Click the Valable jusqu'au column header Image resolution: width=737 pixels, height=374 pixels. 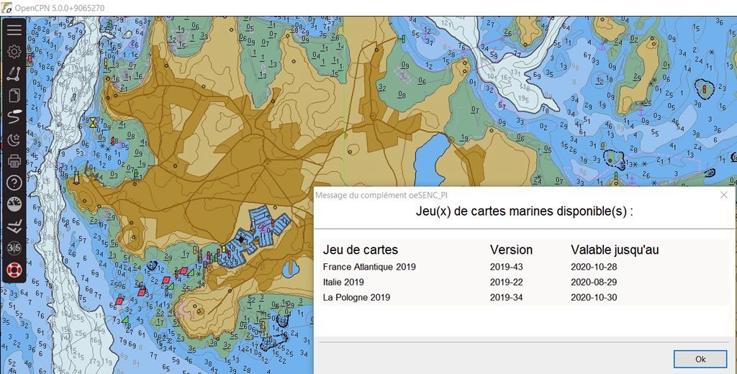(x=615, y=250)
